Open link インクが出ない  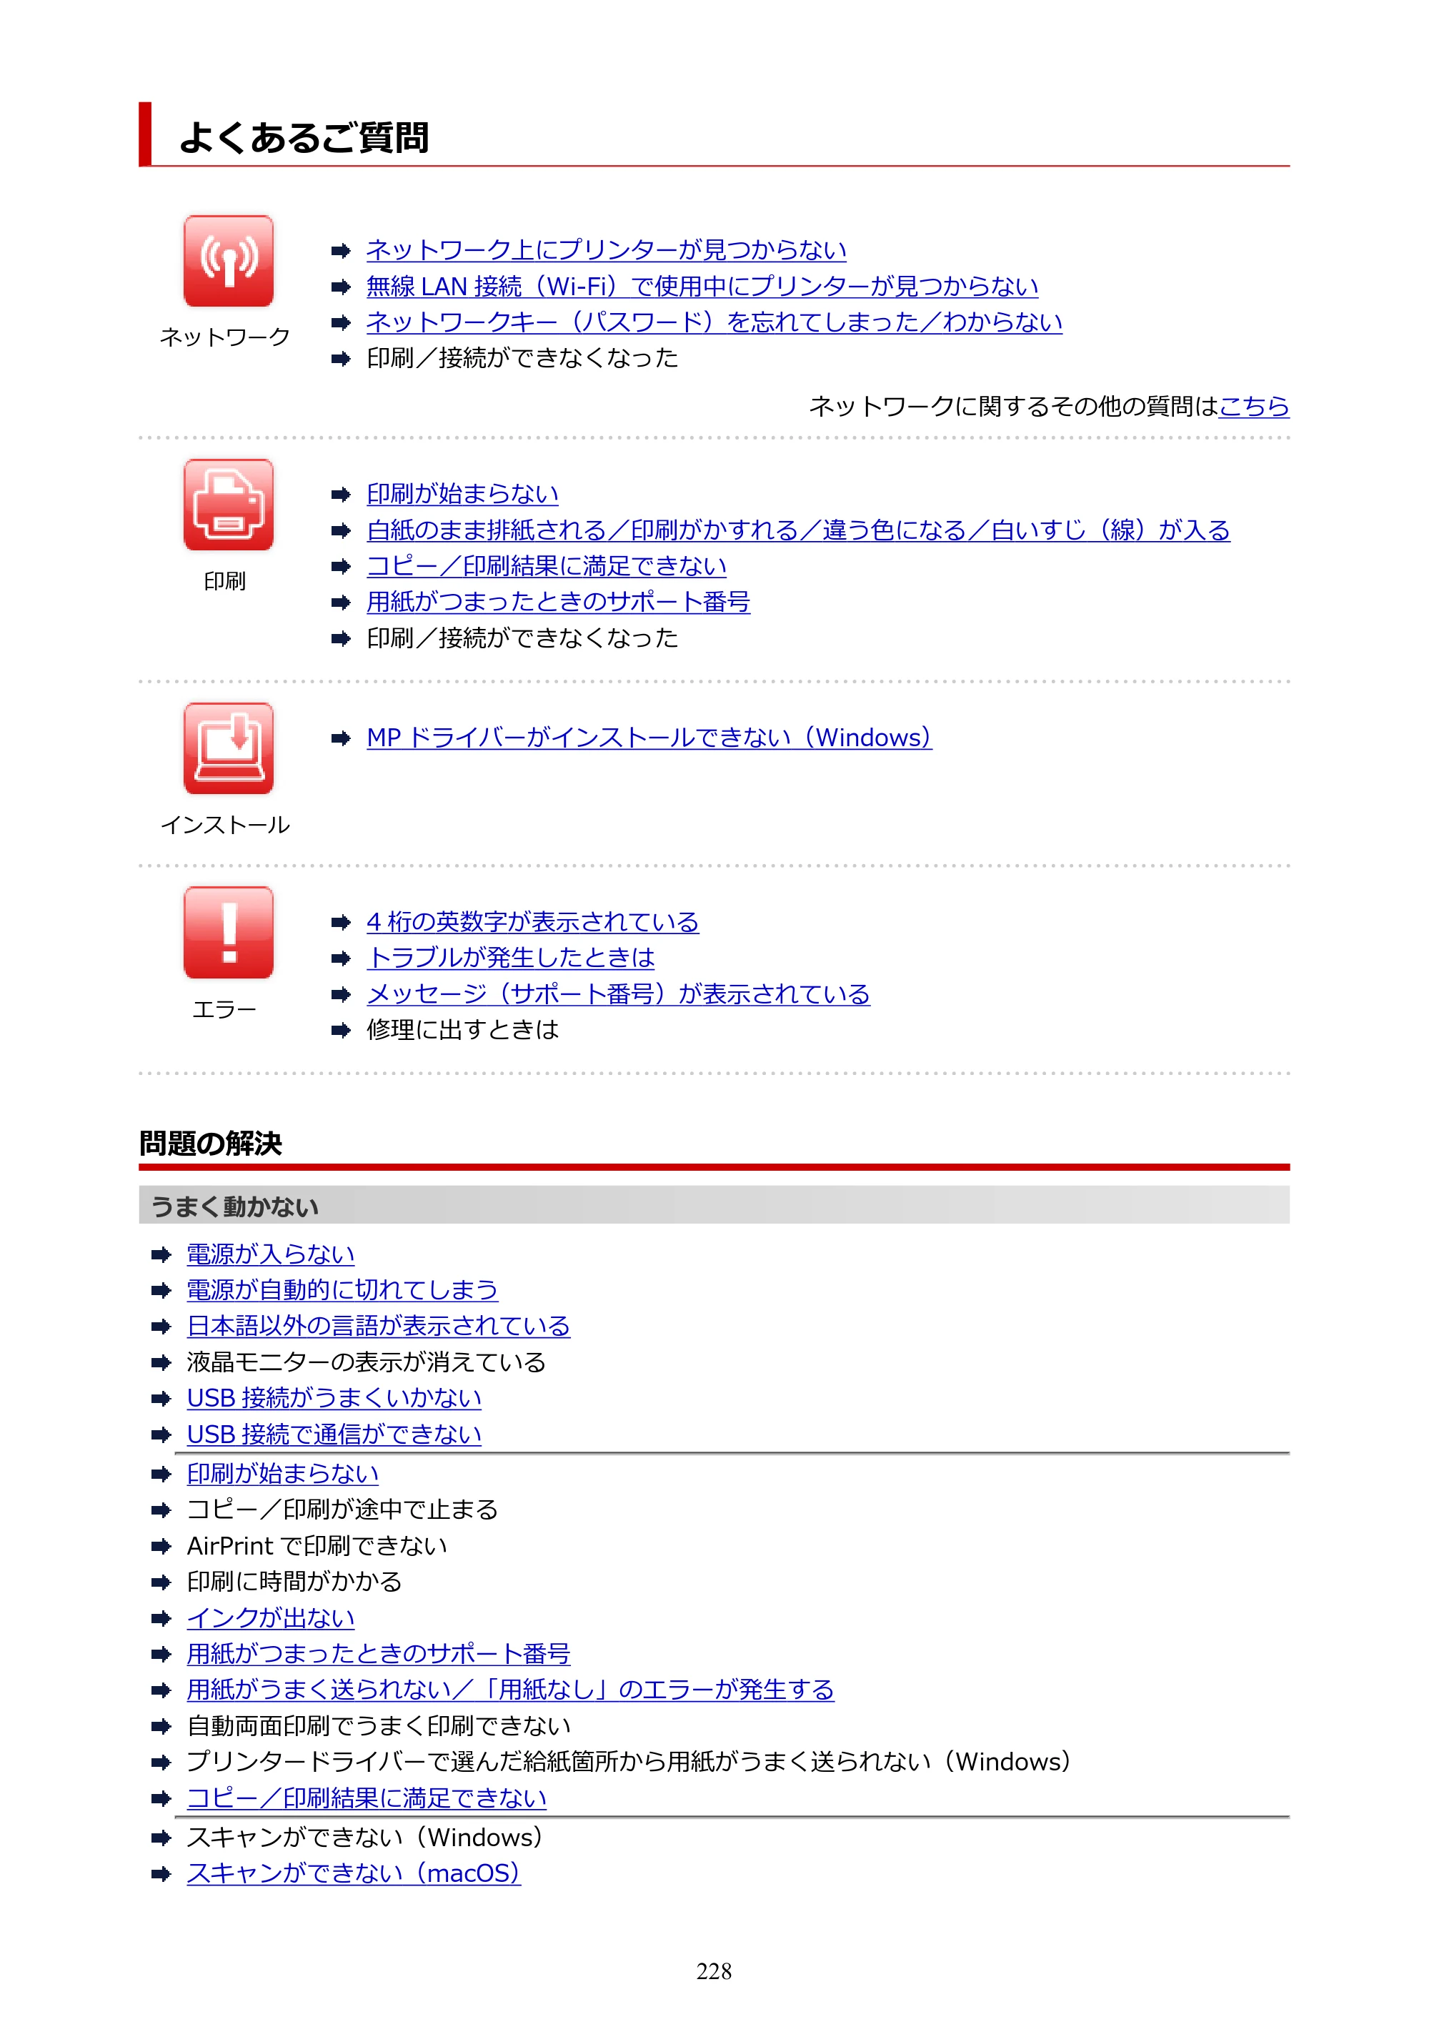point(270,1617)
